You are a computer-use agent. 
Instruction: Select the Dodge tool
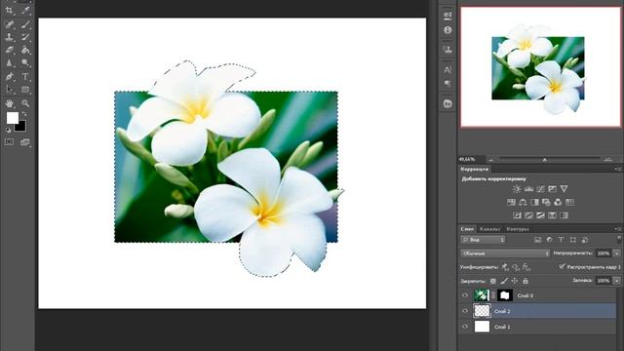coord(25,62)
